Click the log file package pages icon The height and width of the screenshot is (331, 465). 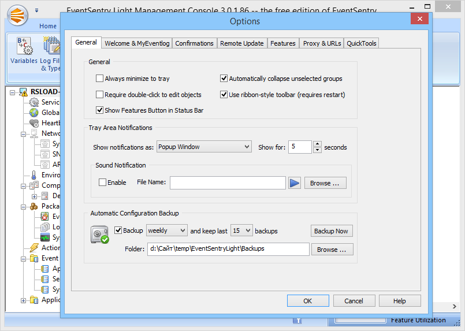click(x=45, y=227)
